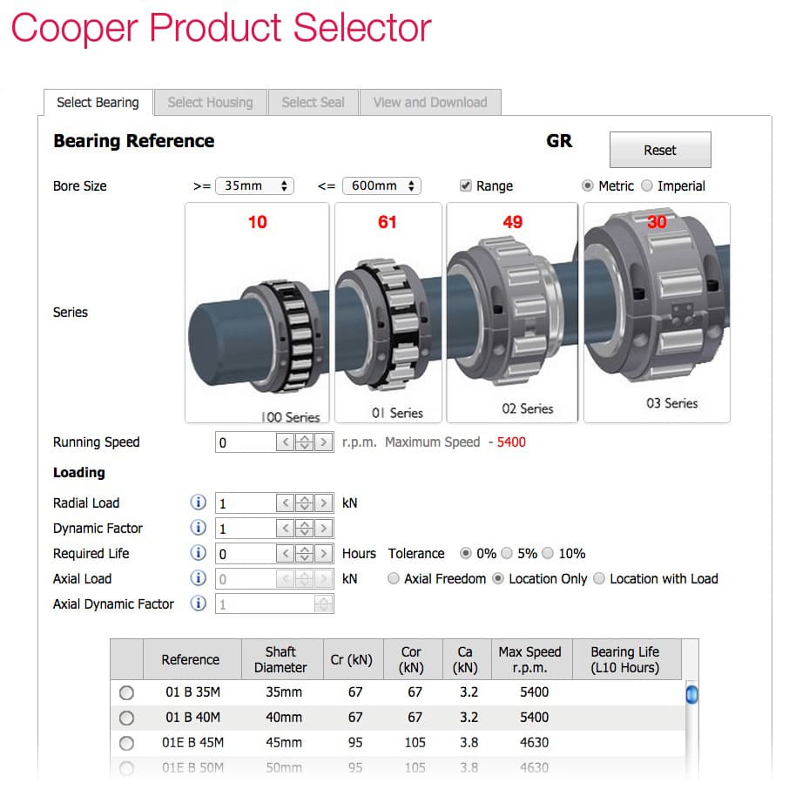
Task: Click the Required Life input field
Action: pos(246,554)
